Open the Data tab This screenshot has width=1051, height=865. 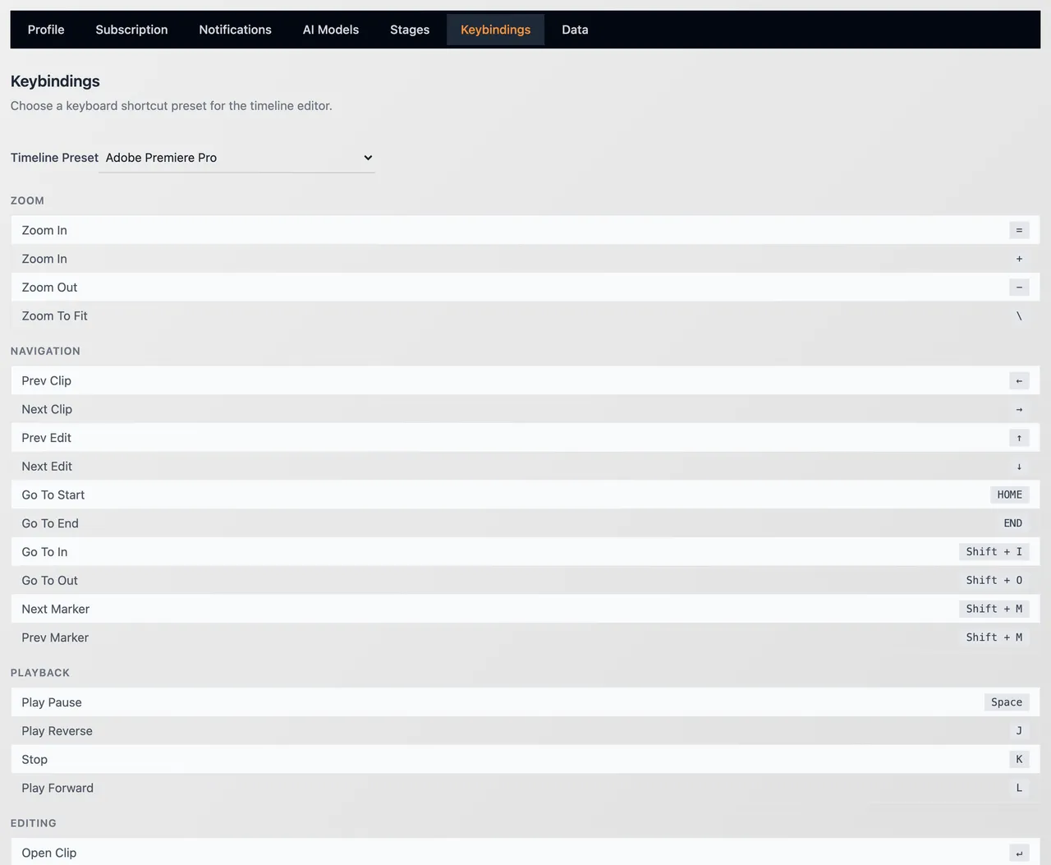click(x=575, y=30)
